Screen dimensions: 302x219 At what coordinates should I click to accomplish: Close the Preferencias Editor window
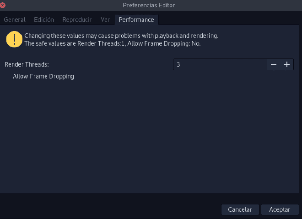click(x=2, y=5)
